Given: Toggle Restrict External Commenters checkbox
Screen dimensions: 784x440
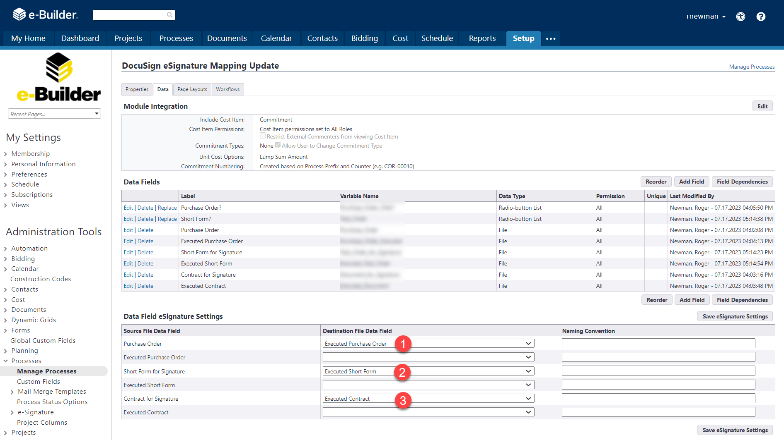Looking at the screenshot, I should click(x=263, y=136).
